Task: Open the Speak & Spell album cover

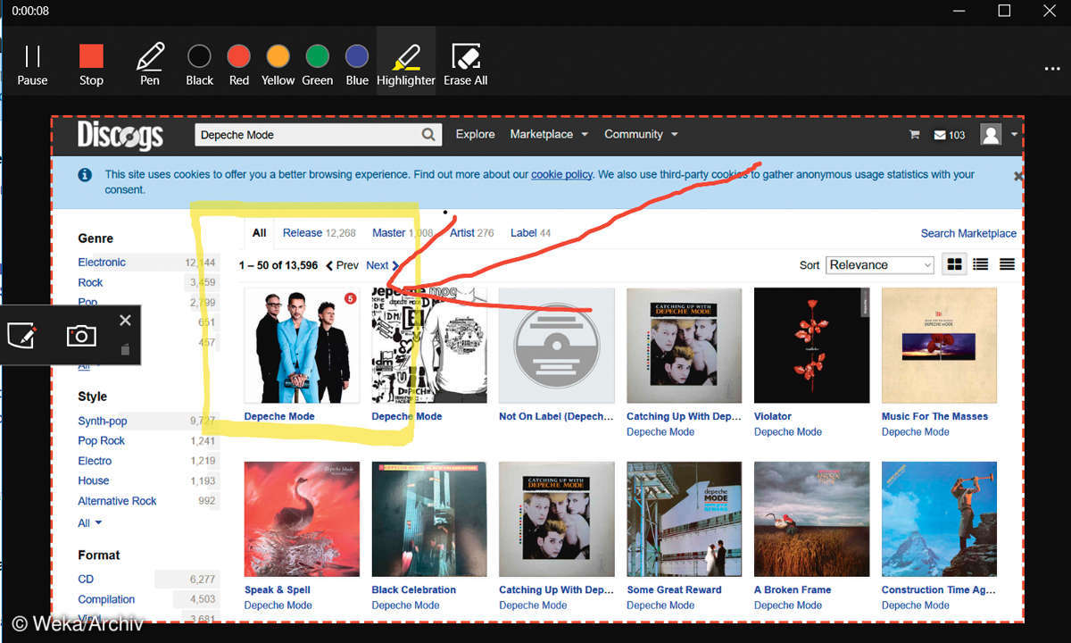Action: 302,520
